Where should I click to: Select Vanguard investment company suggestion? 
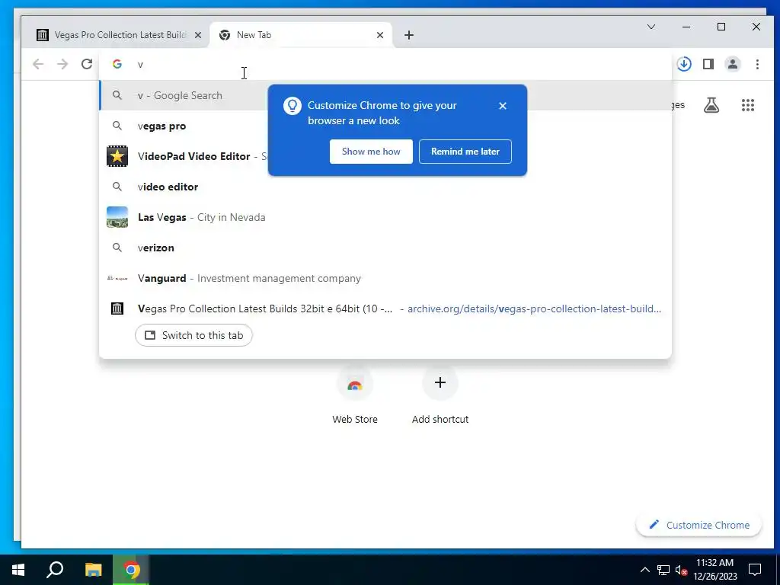tap(385, 278)
